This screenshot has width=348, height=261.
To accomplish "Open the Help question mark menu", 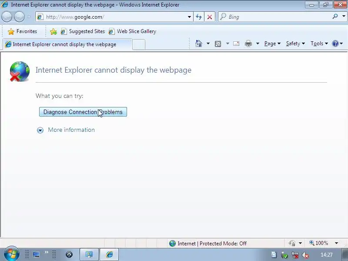I will [x=337, y=43].
